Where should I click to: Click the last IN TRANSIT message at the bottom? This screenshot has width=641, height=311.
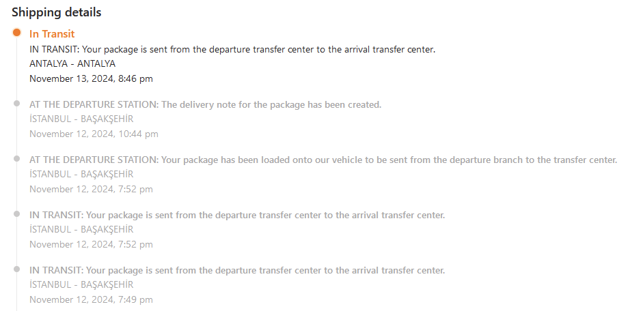(237, 270)
